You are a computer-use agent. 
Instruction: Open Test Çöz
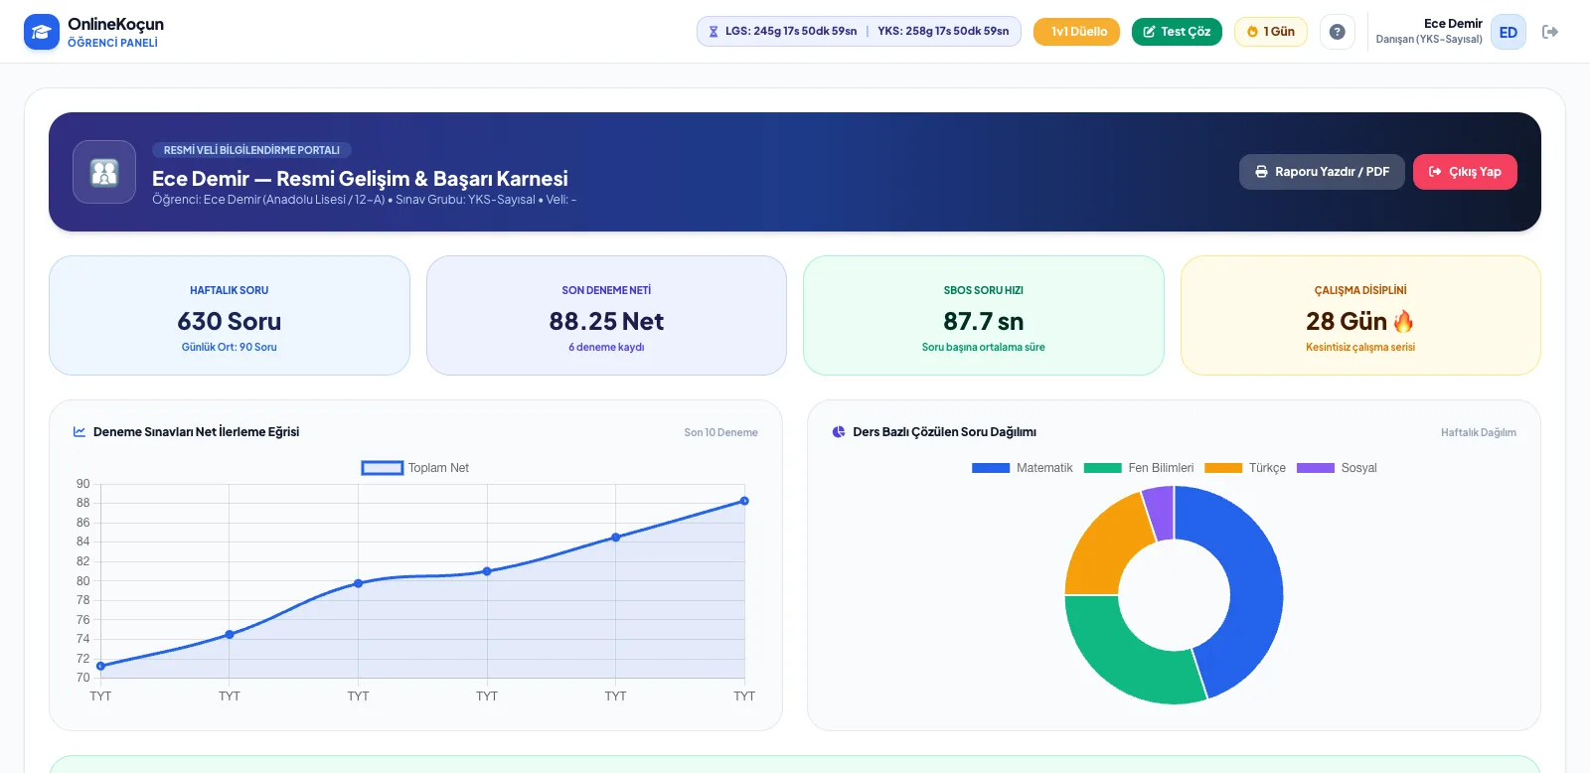coord(1177,32)
